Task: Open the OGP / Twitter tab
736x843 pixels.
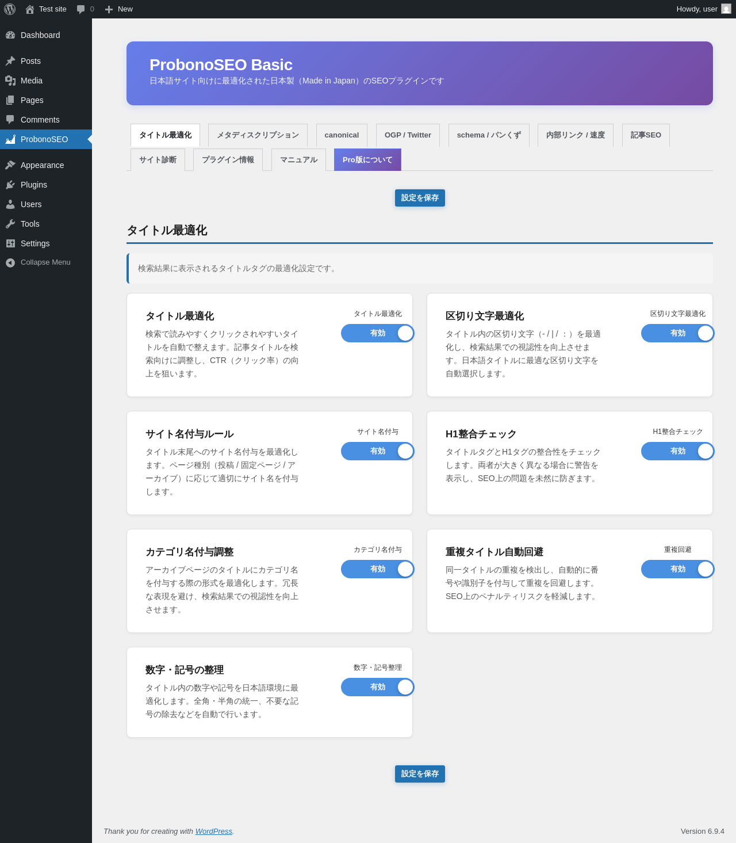Action: 408,135
